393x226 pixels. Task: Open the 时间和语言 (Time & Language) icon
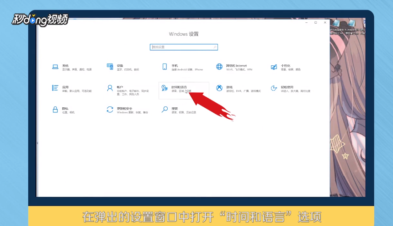(x=165, y=88)
